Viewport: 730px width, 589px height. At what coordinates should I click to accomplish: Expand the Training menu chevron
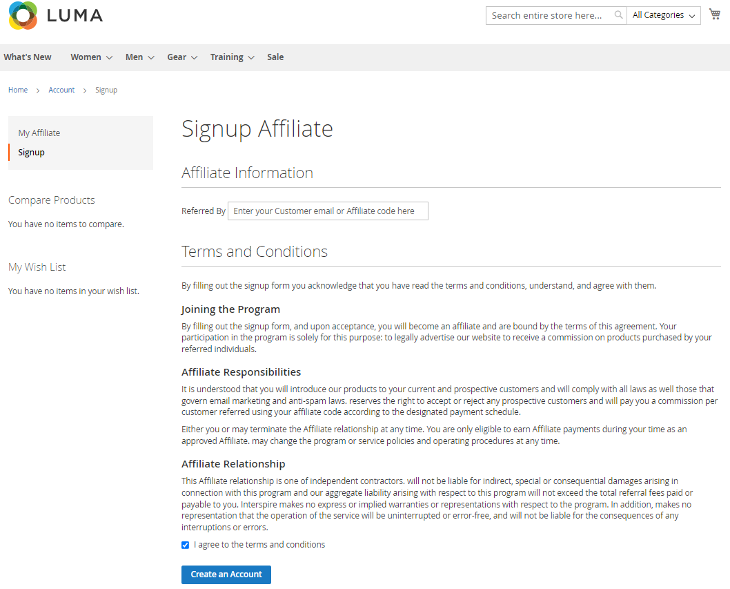pyautogui.click(x=251, y=58)
